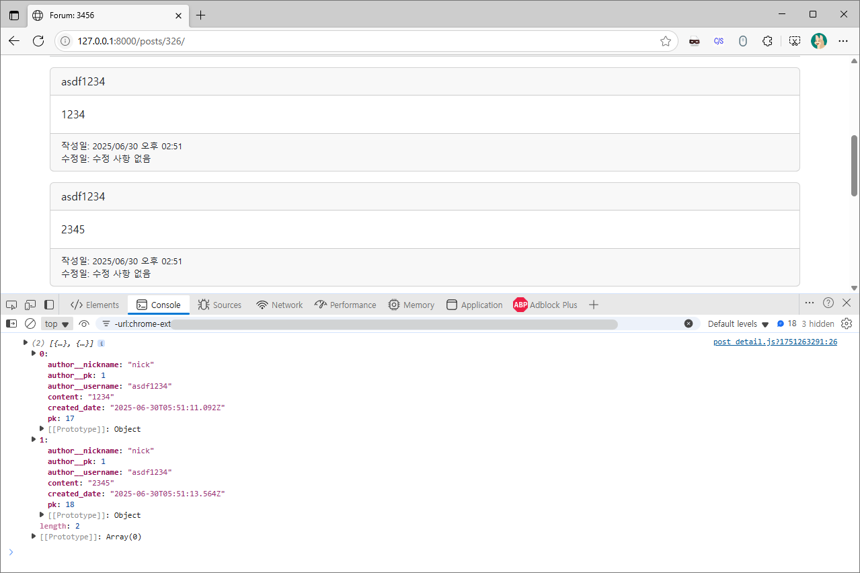Close the DevTools panel
This screenshot has height=573, width=860.
click(x=847, y=303)
